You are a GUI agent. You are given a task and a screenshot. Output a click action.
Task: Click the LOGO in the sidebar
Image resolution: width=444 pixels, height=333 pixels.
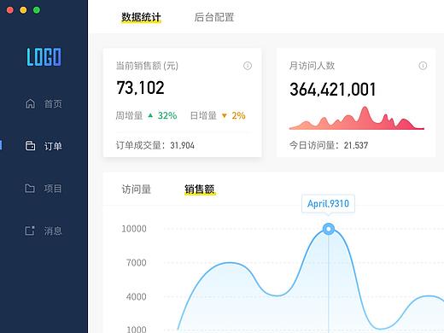point(44,57)
